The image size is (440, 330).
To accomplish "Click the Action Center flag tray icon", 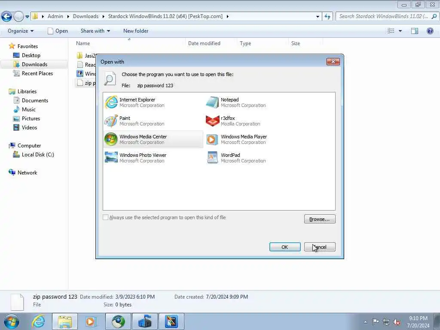I will [x=376, y=321].
